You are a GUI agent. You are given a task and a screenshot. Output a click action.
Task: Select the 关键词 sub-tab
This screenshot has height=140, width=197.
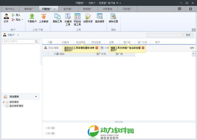65,42
